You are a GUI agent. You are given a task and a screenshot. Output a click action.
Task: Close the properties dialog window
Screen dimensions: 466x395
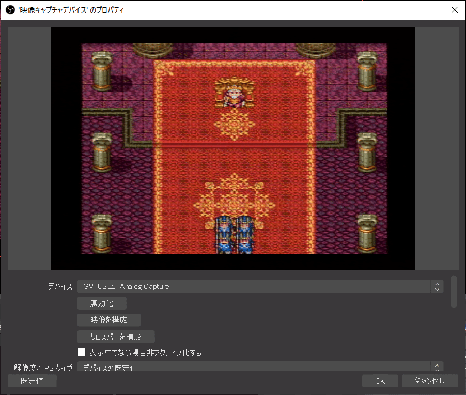(x=455, y=10)
